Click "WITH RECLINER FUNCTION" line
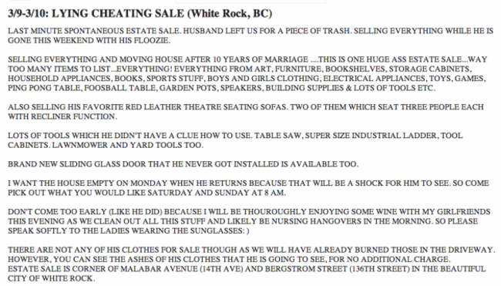The width and height of the screenshot is (501, 286). (x=62, y=116)
